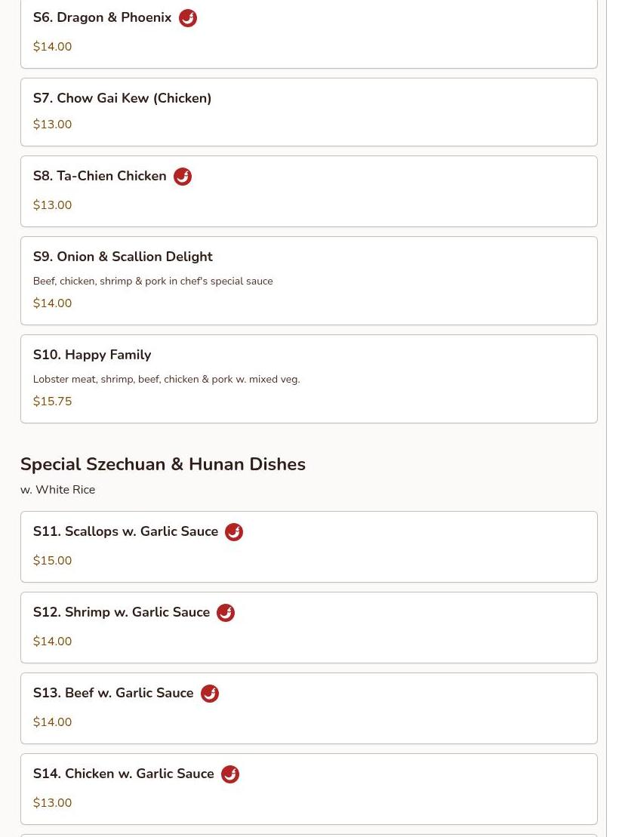This screenshot has height=837, width=622.
Task: Click Onion & Scallion Delight ingredients description
Action: point(152,281)
